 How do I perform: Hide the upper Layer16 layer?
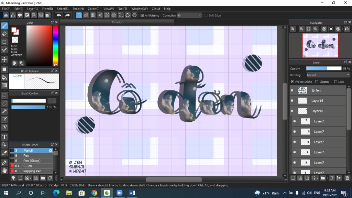pos(292,101)
